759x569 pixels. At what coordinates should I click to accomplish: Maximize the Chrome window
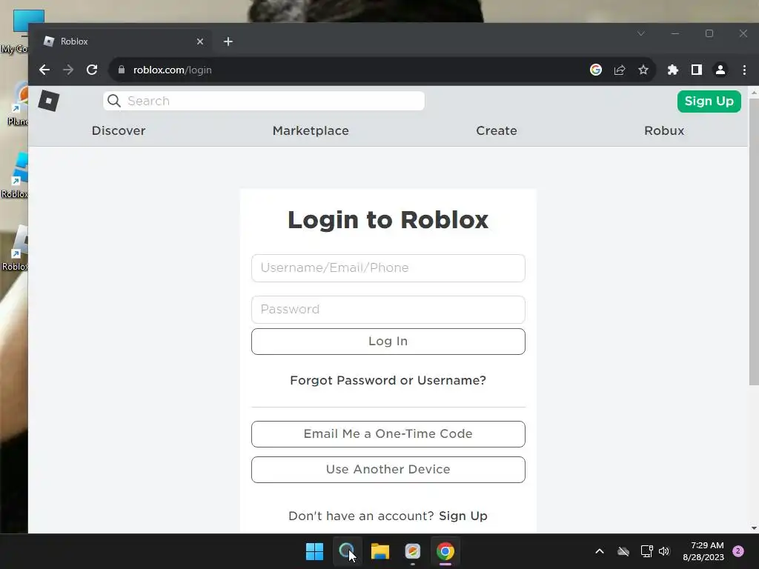pyautogui.click(x=709, y=33)
